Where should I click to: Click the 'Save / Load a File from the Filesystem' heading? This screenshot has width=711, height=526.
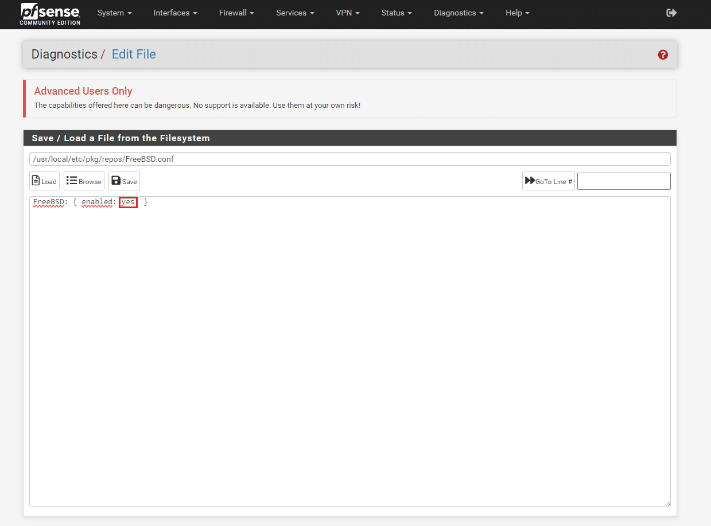[x=121, y=138]
